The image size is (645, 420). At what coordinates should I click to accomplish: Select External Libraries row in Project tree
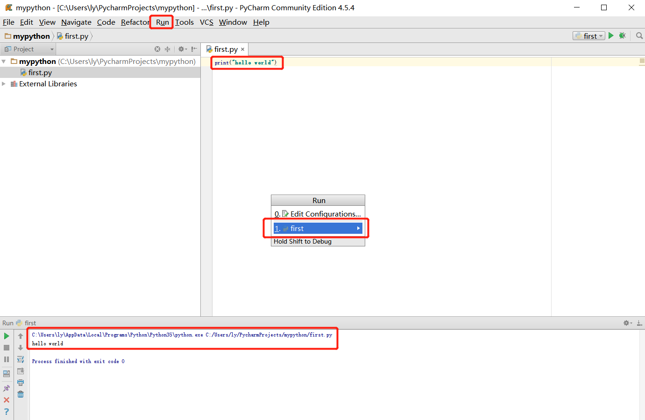[48, 84]
